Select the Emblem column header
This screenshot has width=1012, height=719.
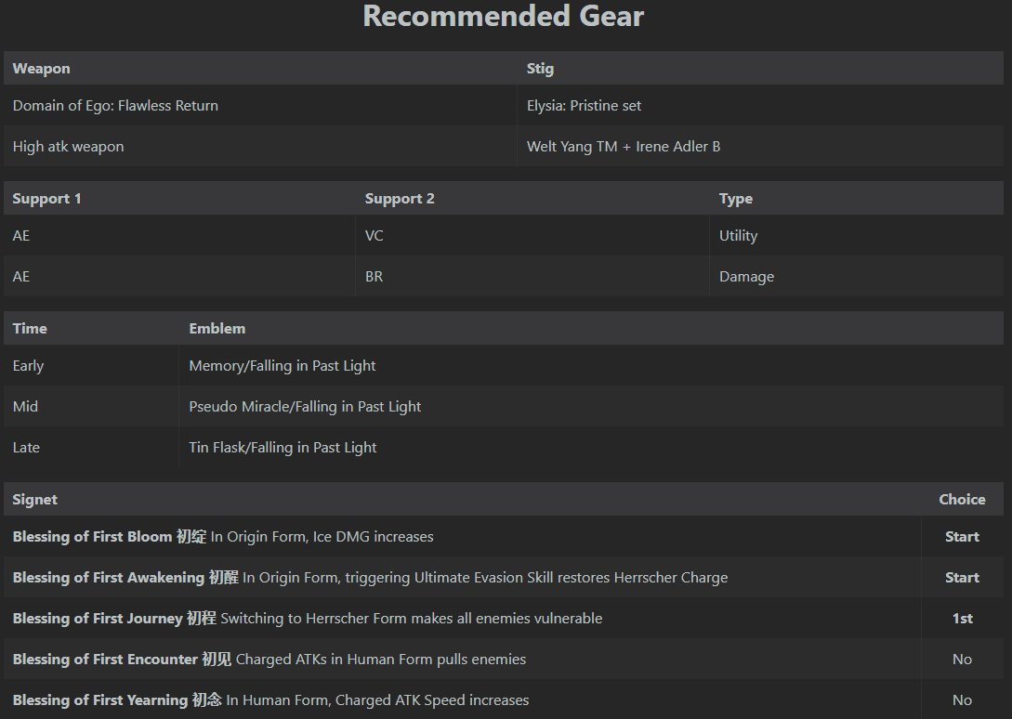tap(217, 329)
